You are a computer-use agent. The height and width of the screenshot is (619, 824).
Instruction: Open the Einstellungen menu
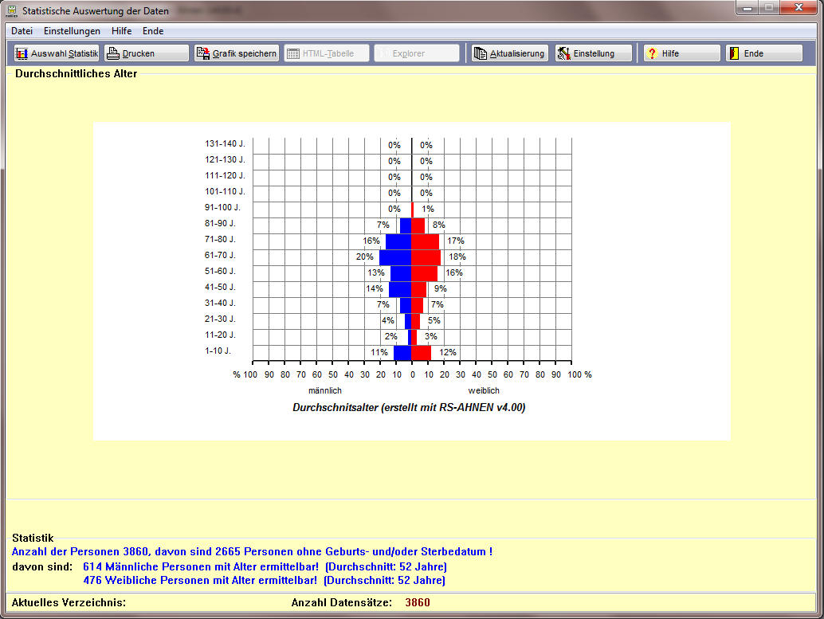pyautogui.click(x=72, y=31)
